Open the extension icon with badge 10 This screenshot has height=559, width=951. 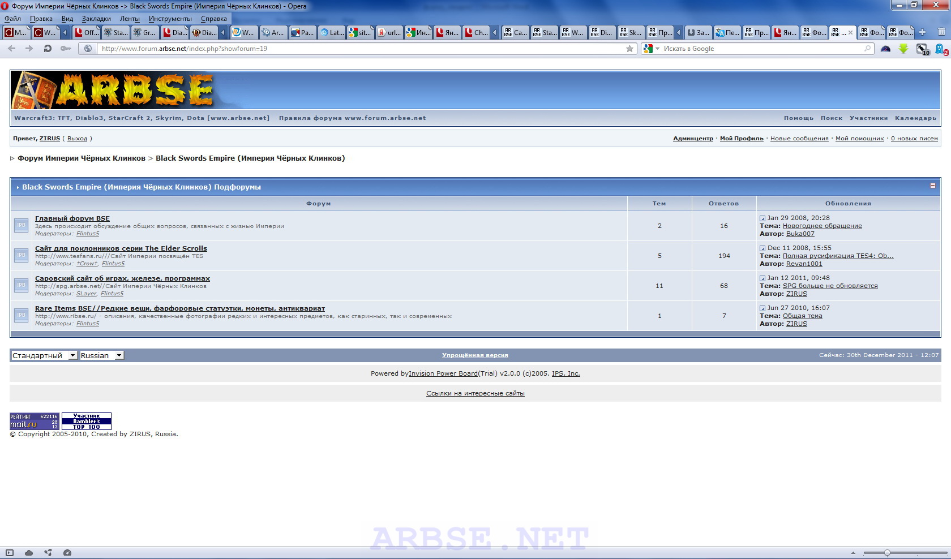[x=923, y=49]
